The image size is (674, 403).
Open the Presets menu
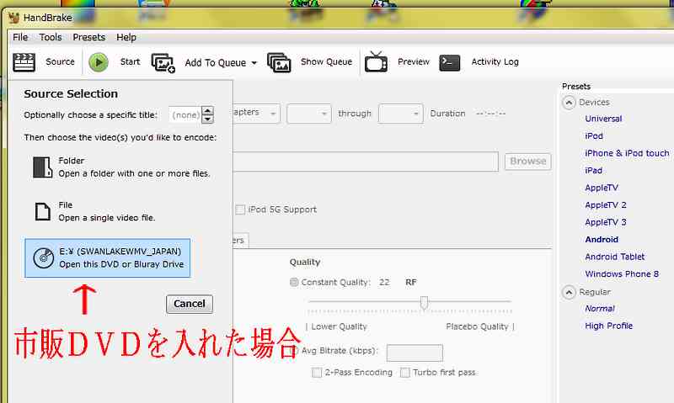tap(89, 37)
